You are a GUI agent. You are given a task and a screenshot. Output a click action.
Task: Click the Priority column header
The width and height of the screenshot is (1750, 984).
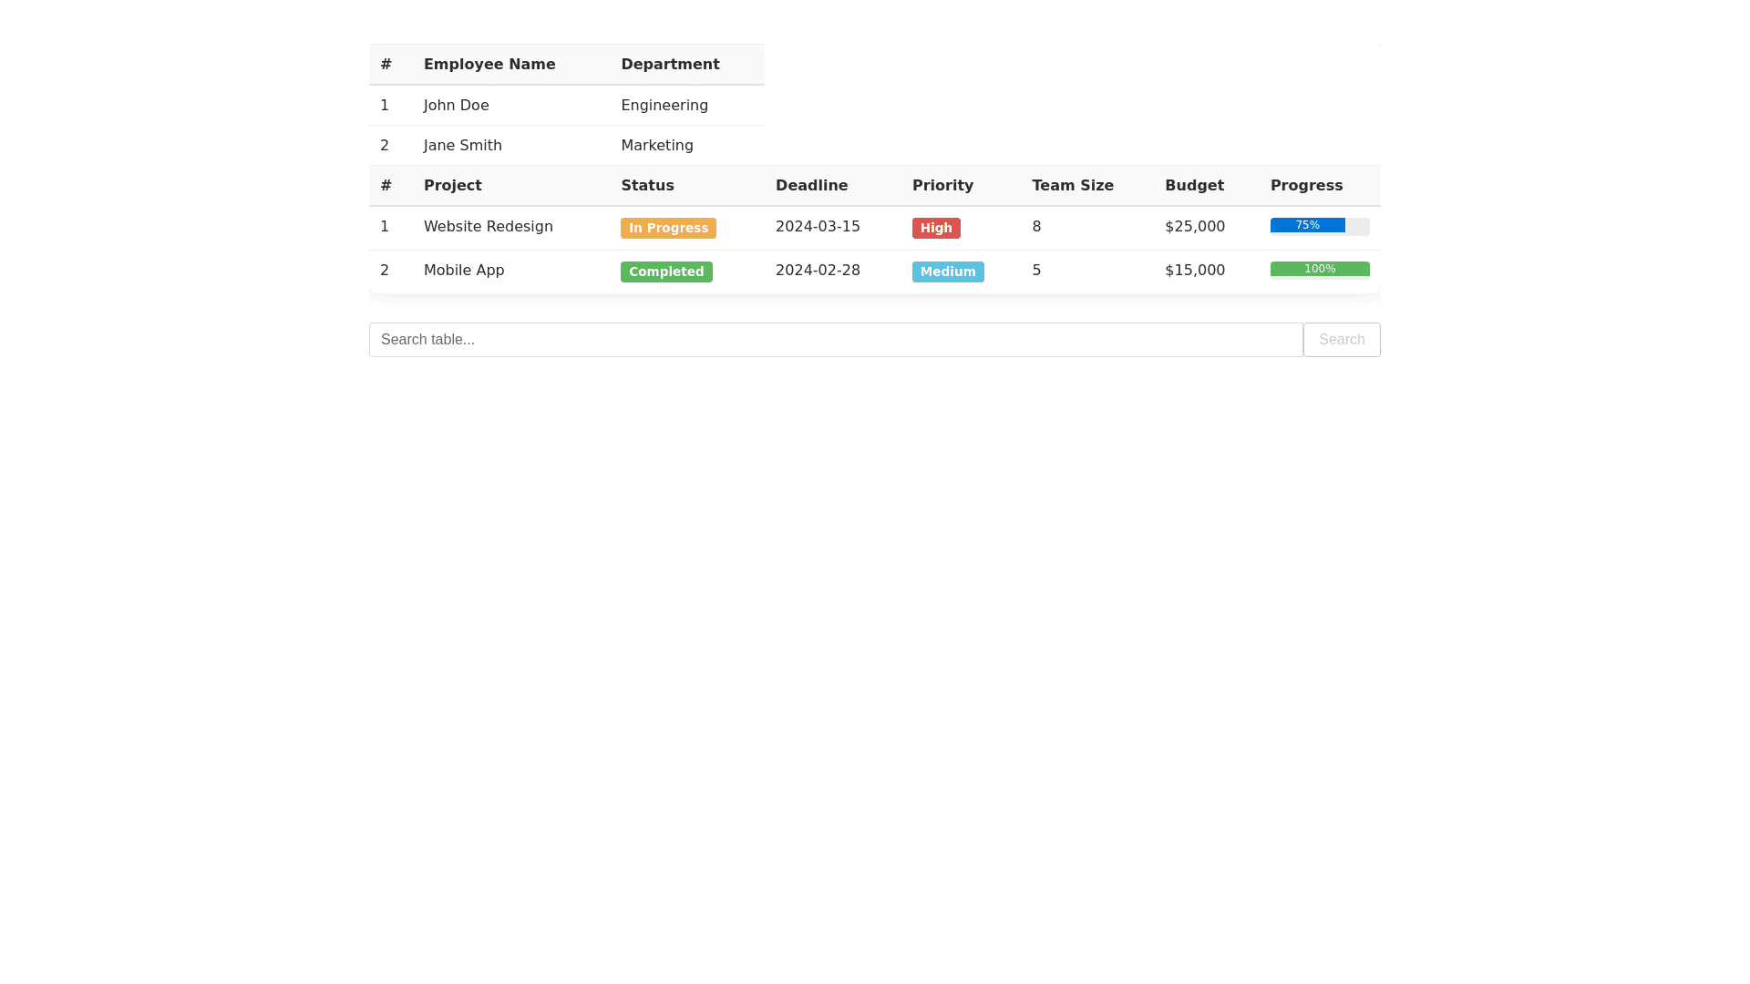pos(942,186)
